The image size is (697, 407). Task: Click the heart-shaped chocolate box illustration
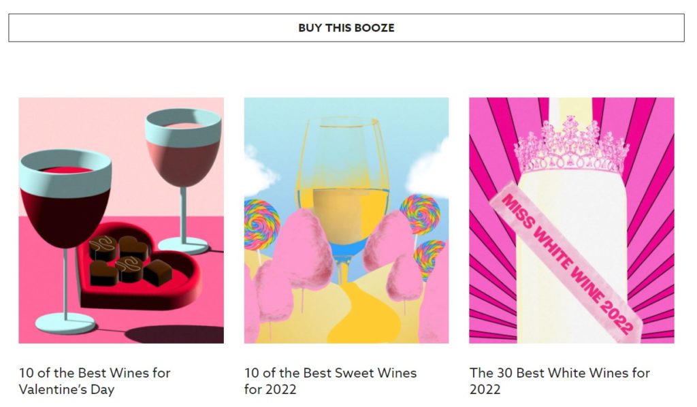pos(139,267)
